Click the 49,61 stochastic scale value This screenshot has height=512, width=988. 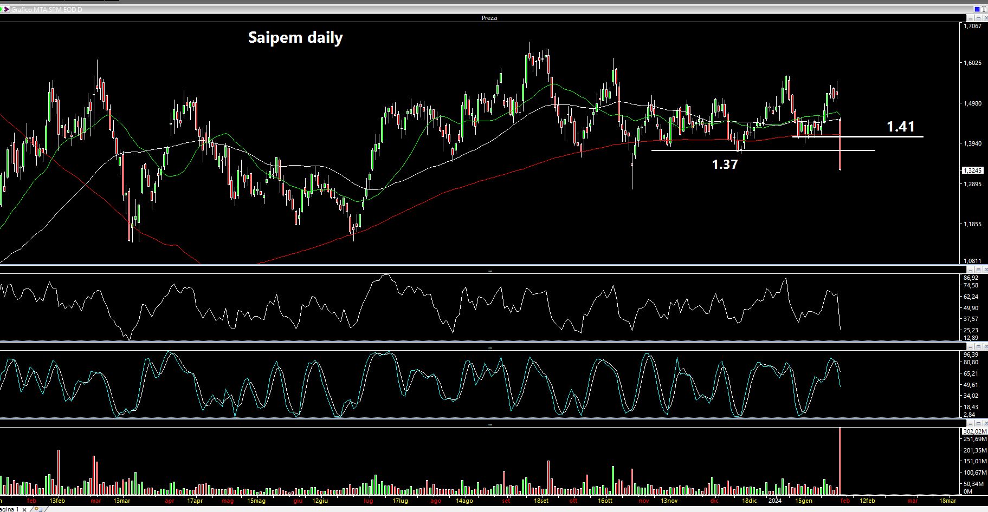pos(972,385)
